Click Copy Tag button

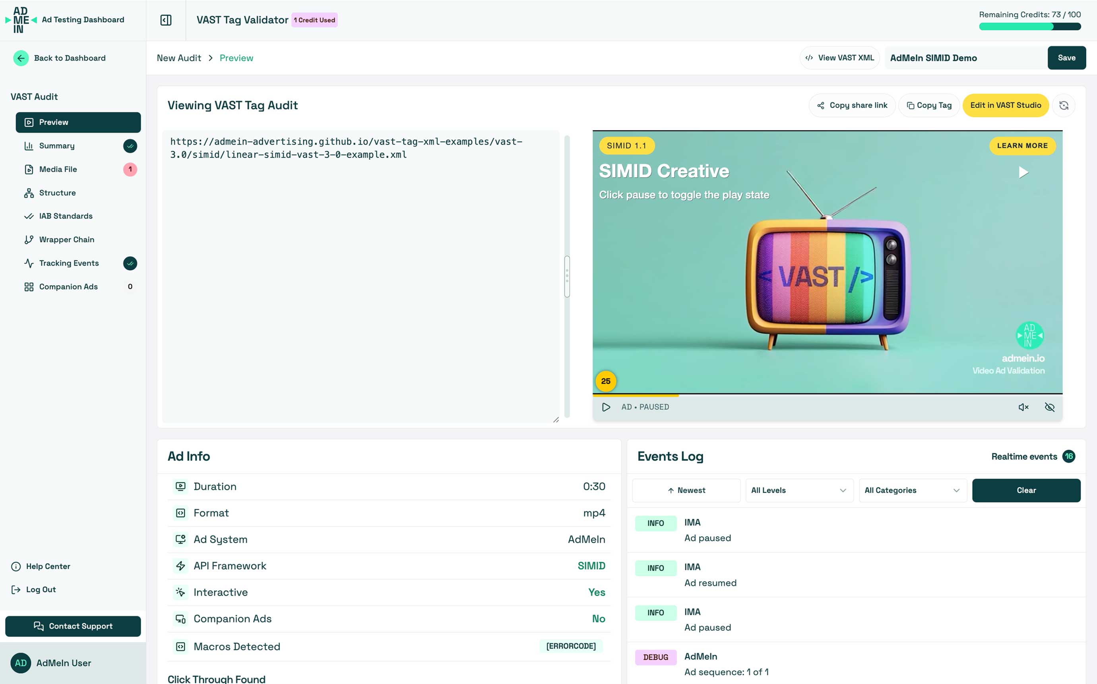pyautogui.click(x=928, y=105)
